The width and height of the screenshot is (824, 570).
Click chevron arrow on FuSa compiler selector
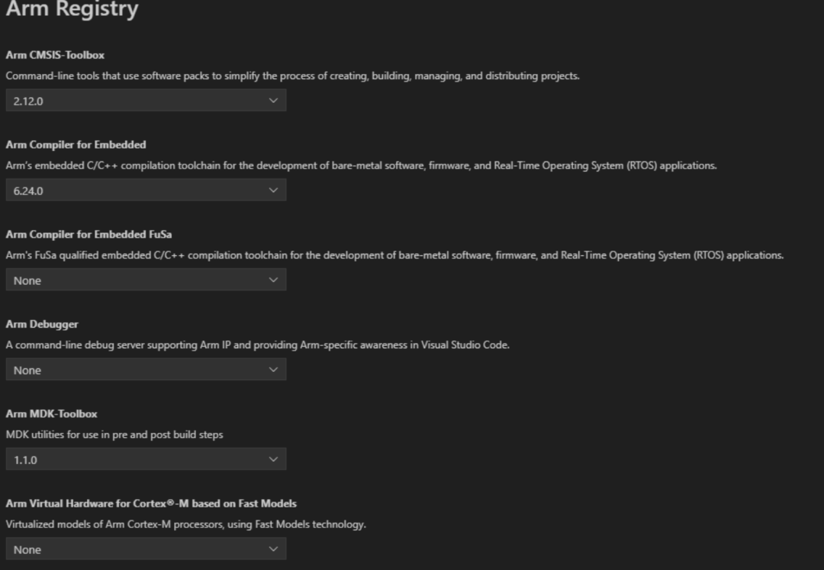click(x=273, y=280)
